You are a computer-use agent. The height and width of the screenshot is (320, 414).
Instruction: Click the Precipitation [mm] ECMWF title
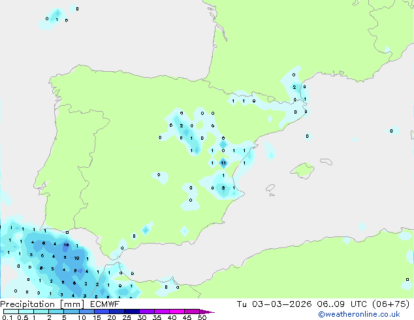click(x=60, y=304)
